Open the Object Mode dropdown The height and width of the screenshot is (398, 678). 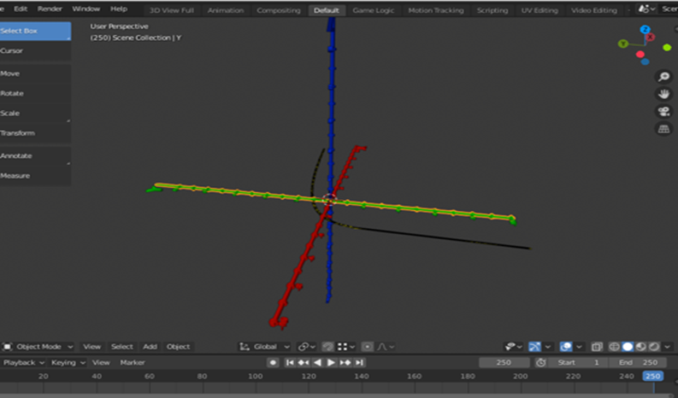tap(38, 347)
